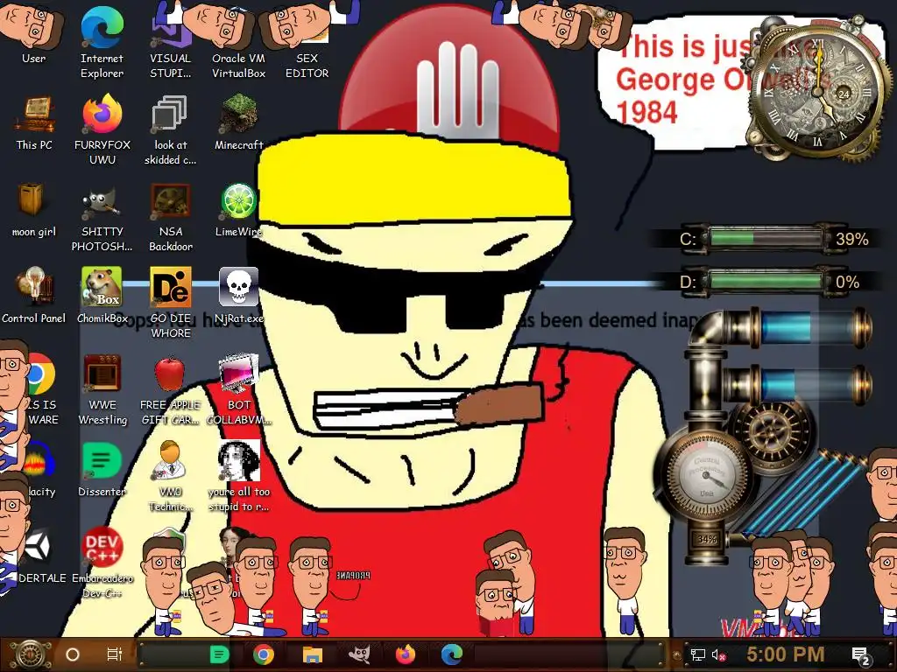This screenshot has width=897, height=672.
Task: Click the steampunk clock gadget
Action: (x=818, y=91)
